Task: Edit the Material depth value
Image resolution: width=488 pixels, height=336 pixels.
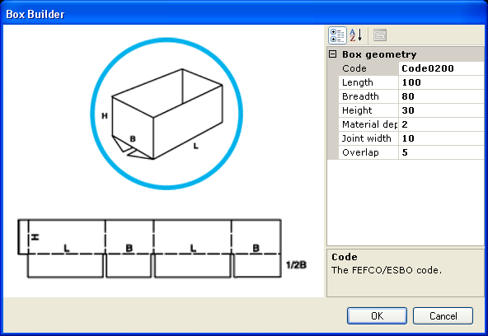Action: pyautogui.click(x=441, y=124)
